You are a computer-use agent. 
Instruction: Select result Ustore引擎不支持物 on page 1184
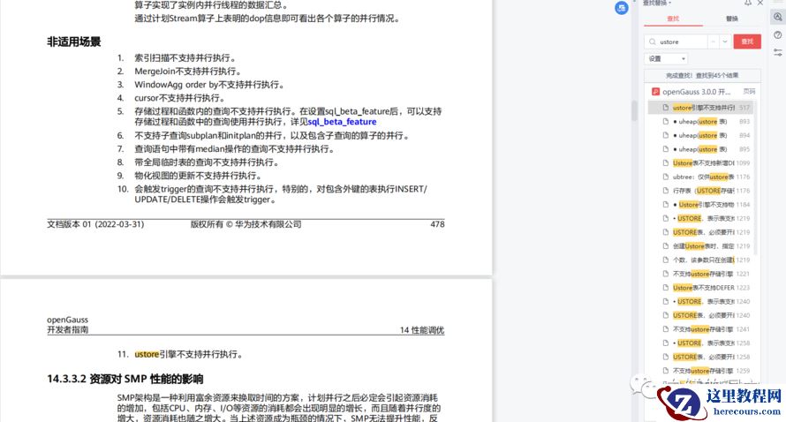pos(700,205)
